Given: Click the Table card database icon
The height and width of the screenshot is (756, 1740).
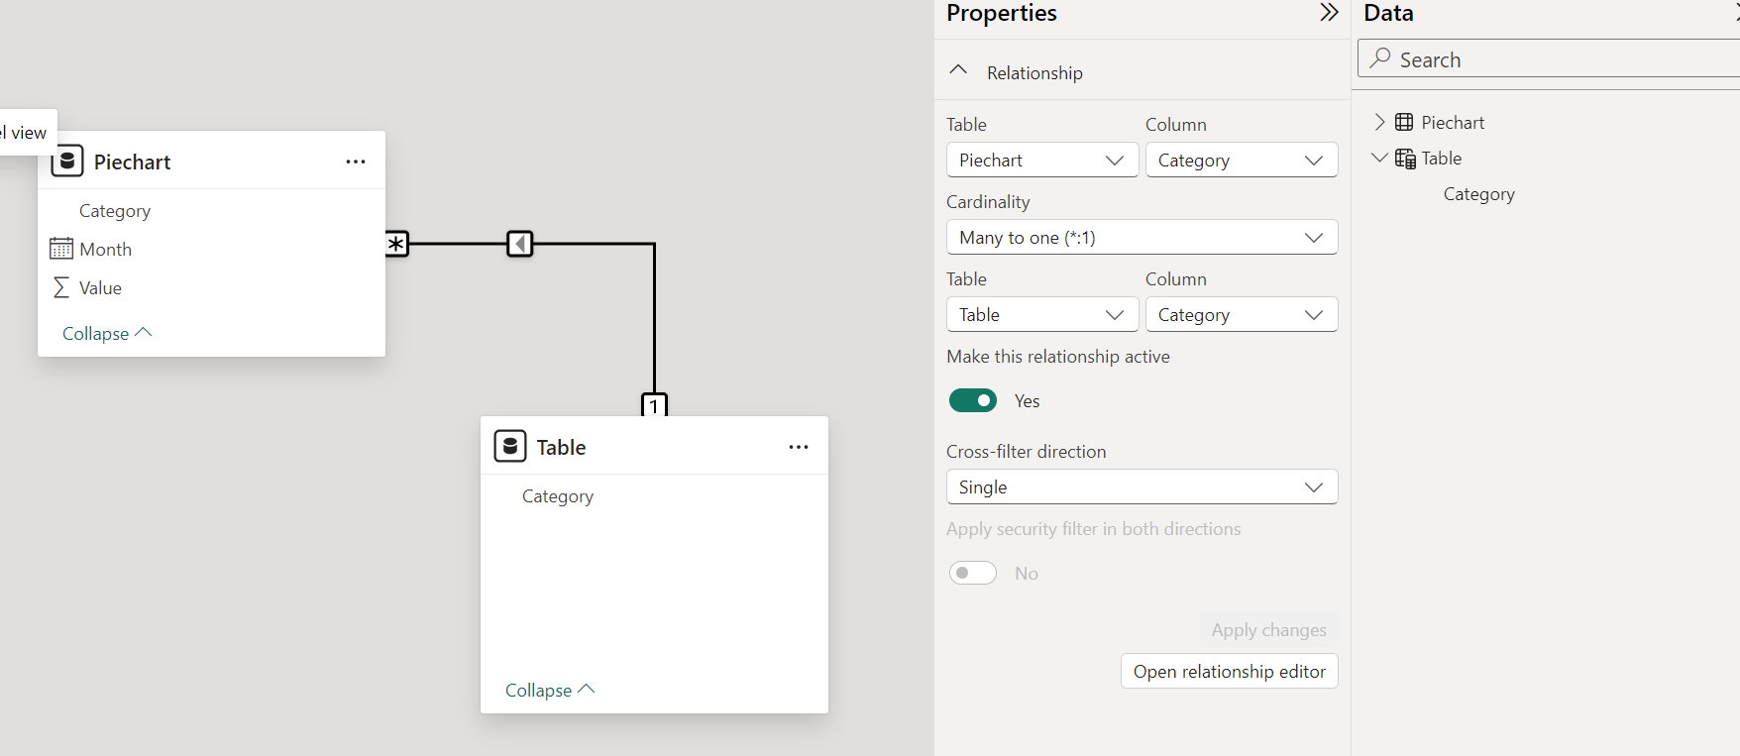Looking at the screenshot, I should click(x=510, y=446).
